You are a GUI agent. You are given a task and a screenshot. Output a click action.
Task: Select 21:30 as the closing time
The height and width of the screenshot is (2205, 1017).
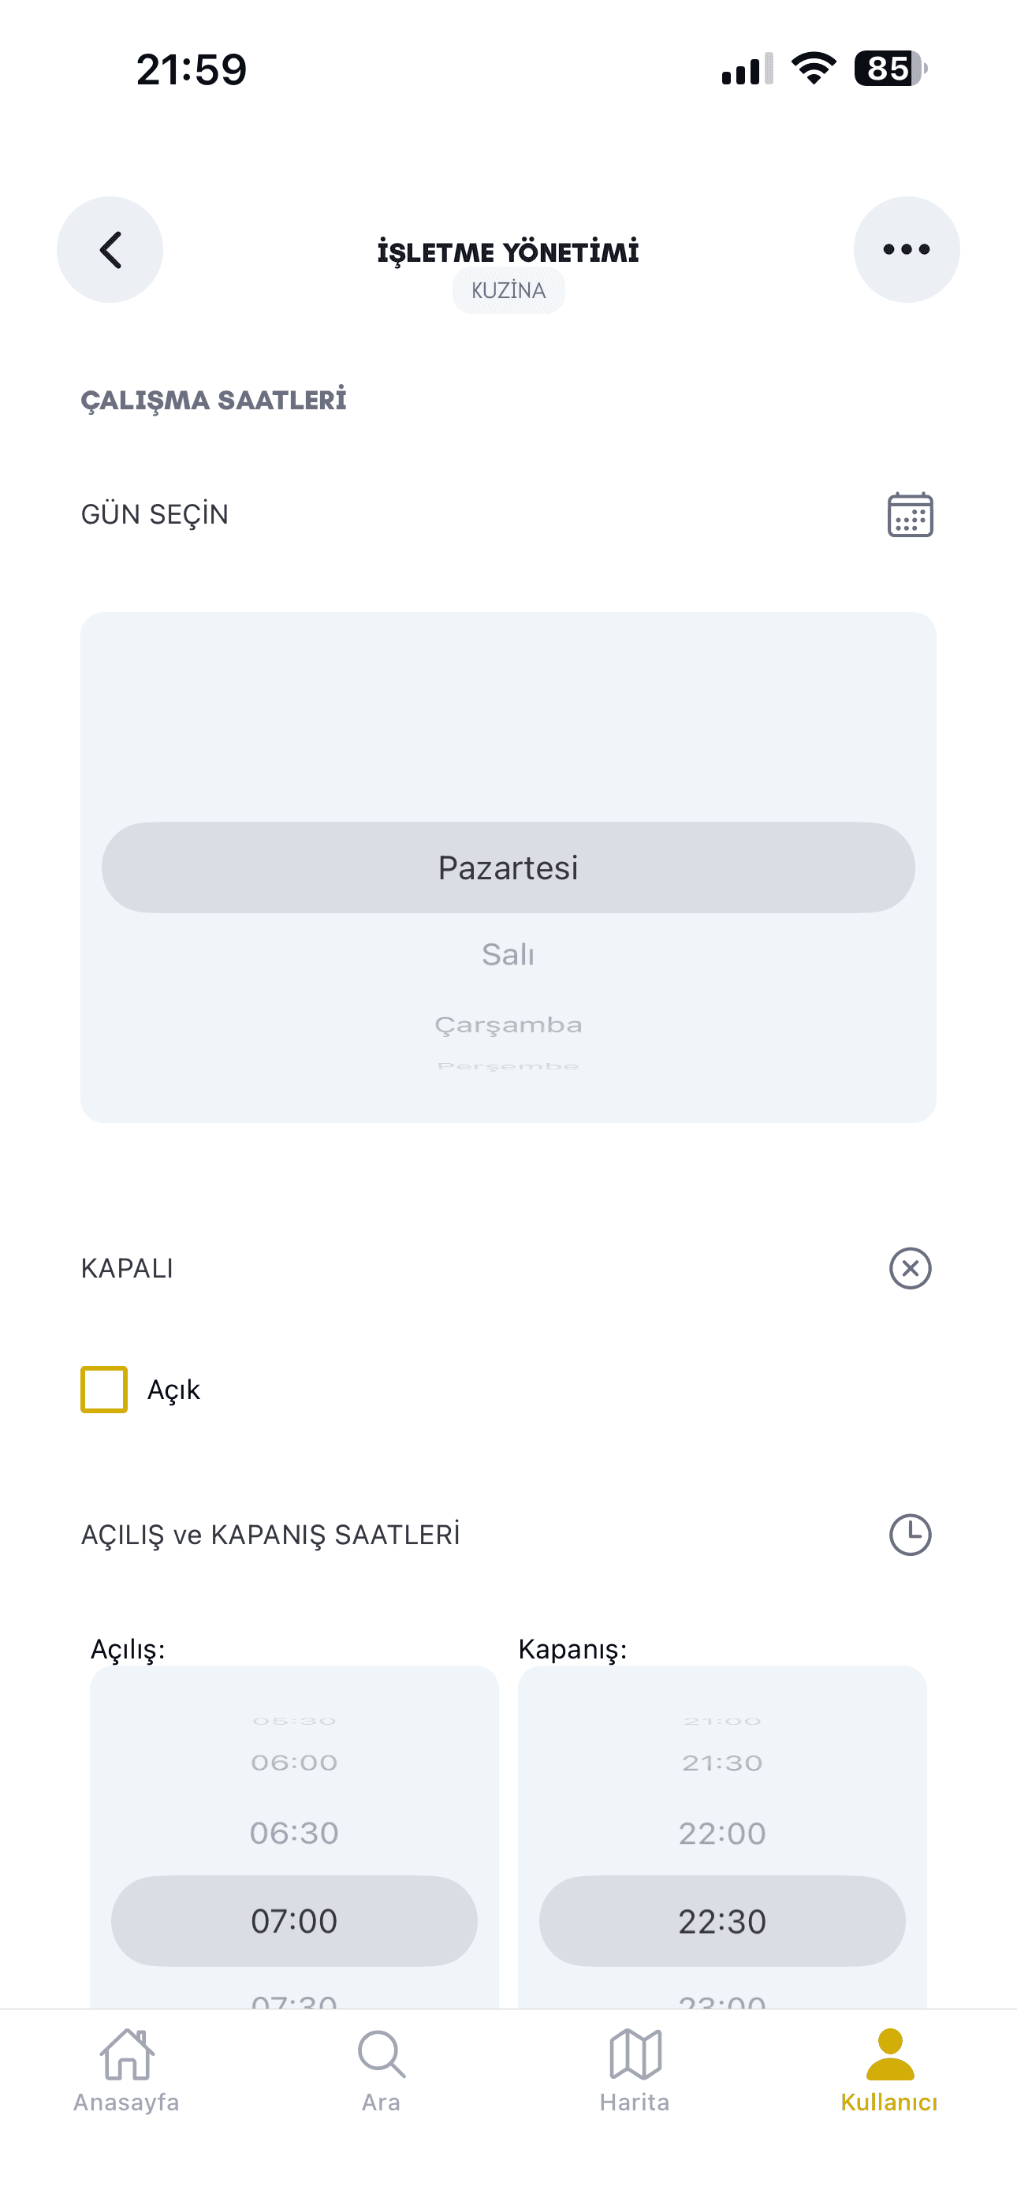724,1762
